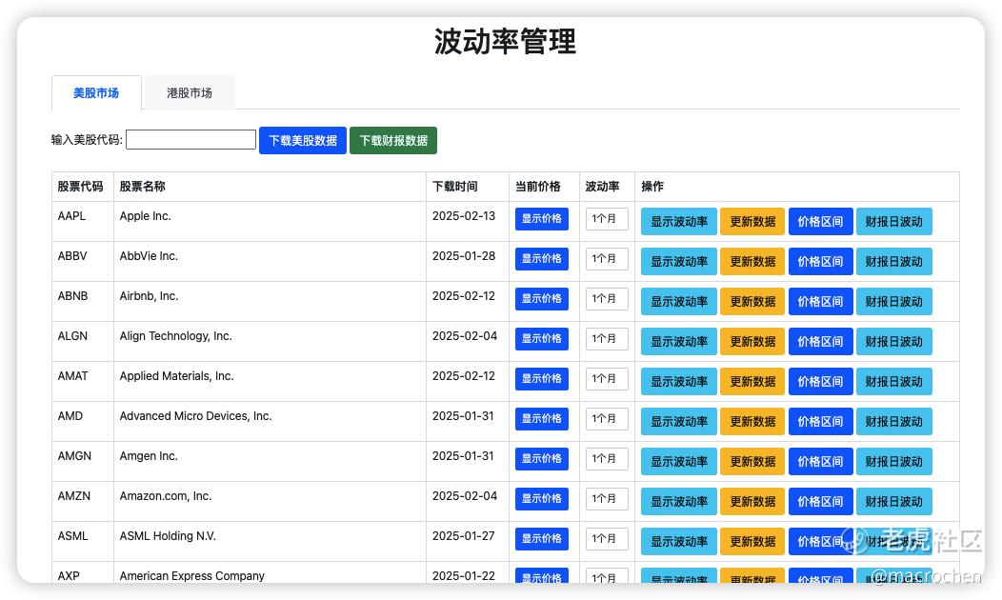
Task: Show price for AMD row
Action: pyautogui.click(x=542, y=418)
